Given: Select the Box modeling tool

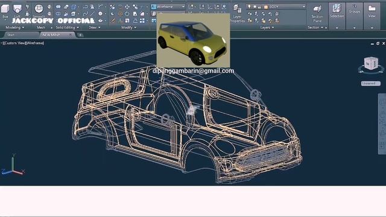Looking at the screenshot, I should coord(5,11).
